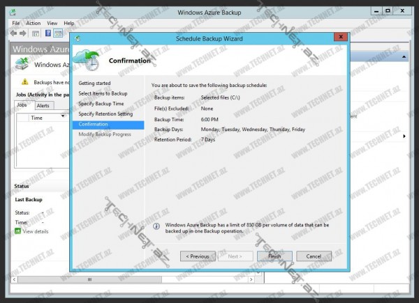Open the File menu
This screenshot has height=303, width=419.
click(16, 23)
